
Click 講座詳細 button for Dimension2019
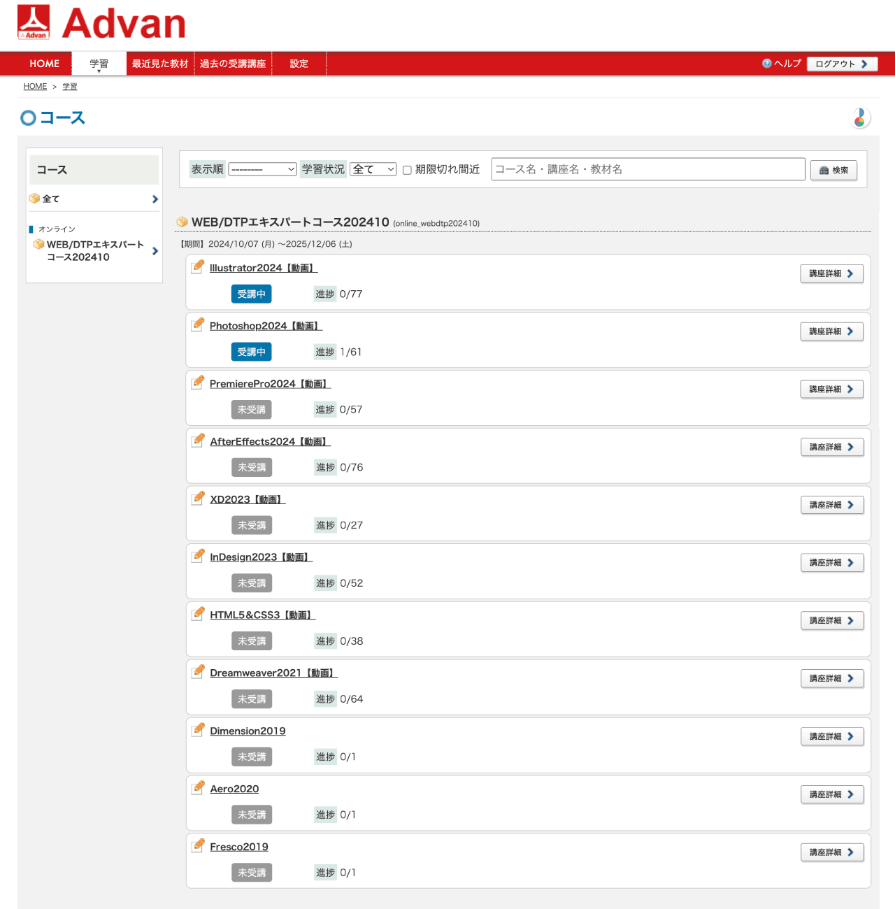tap(832, 736)
